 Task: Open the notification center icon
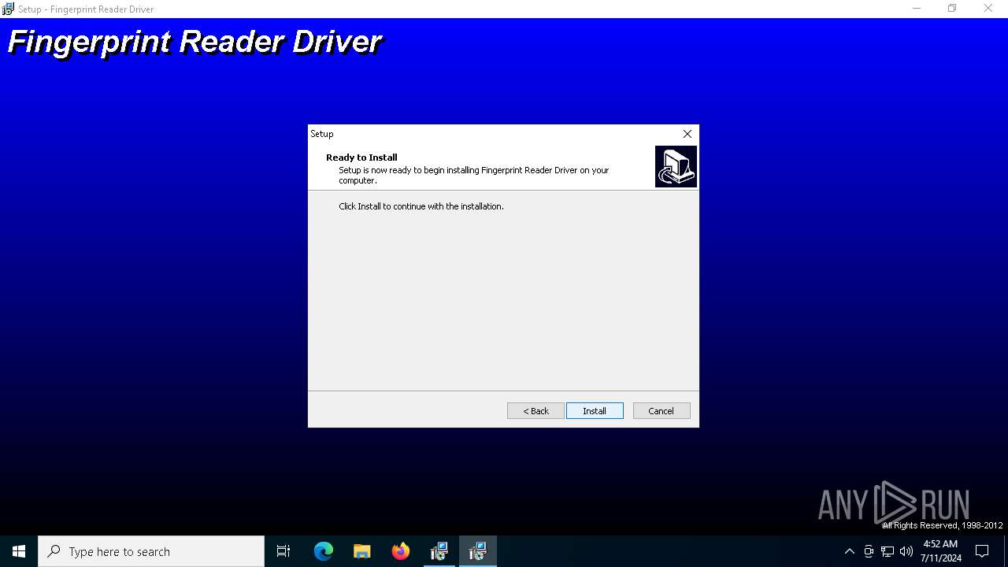pyautogui.click(x=982, y=551)
